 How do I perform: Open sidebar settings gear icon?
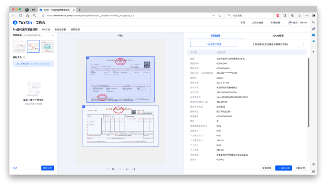[313, 171]
